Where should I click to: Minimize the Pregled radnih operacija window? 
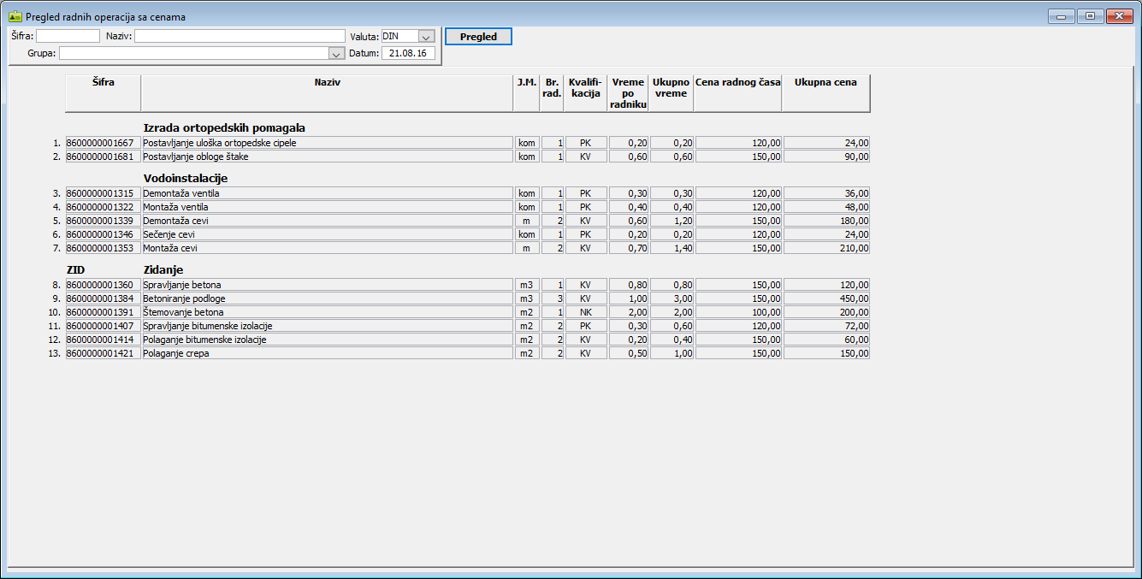1062,16
